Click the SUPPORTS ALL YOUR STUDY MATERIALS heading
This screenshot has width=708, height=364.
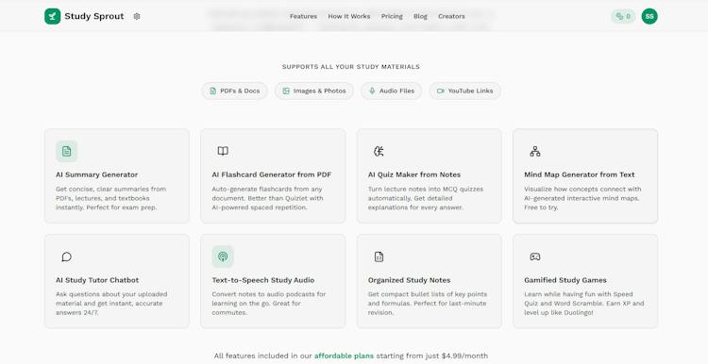click(351, 67)
